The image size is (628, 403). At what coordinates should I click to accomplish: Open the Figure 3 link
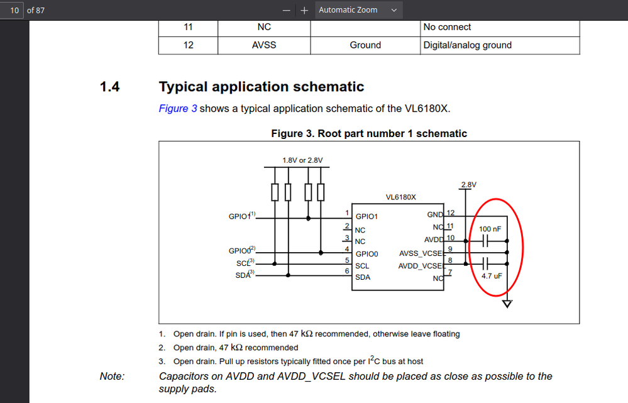[178, 109]
